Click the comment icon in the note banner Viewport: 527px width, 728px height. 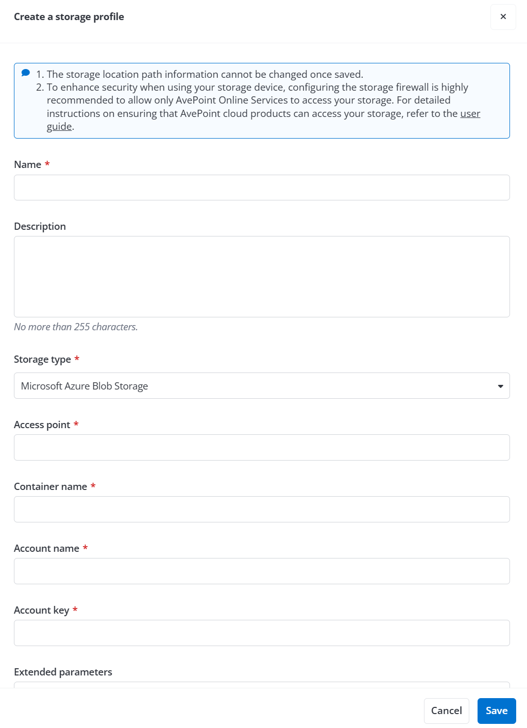(x=25, y=72)
